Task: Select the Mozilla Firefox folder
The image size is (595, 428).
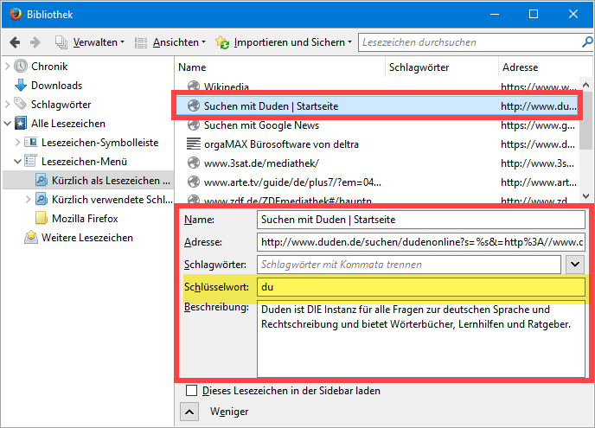Action: 85,218
